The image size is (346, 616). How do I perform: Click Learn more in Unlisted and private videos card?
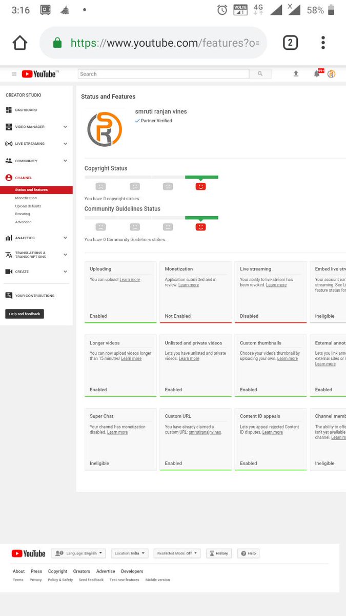(x=189, y=358)
